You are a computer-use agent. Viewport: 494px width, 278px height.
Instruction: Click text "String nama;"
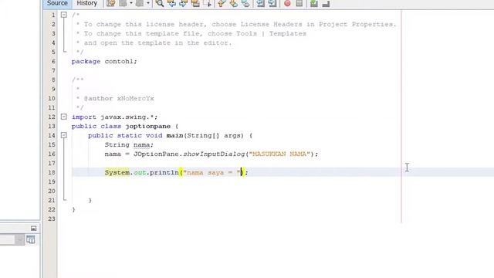pos(129,144)
